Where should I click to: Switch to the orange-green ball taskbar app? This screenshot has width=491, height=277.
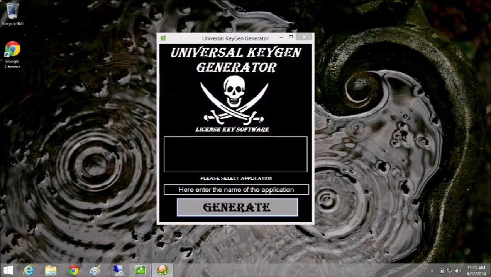coord(162,270)
